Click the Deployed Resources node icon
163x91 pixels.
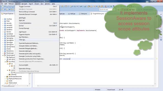click(7, 79)
